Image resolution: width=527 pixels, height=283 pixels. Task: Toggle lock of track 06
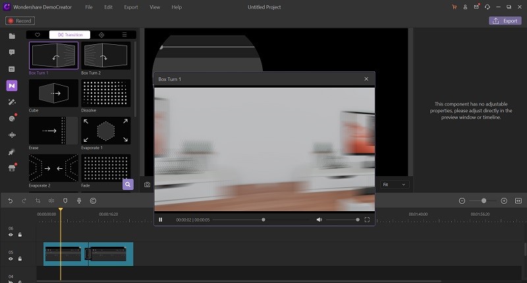20,235
